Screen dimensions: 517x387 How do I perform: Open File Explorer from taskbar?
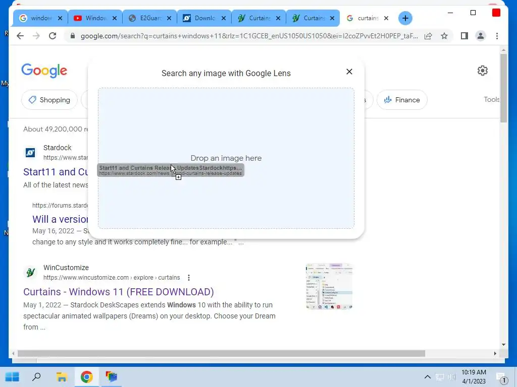click(x=61, y=377)
